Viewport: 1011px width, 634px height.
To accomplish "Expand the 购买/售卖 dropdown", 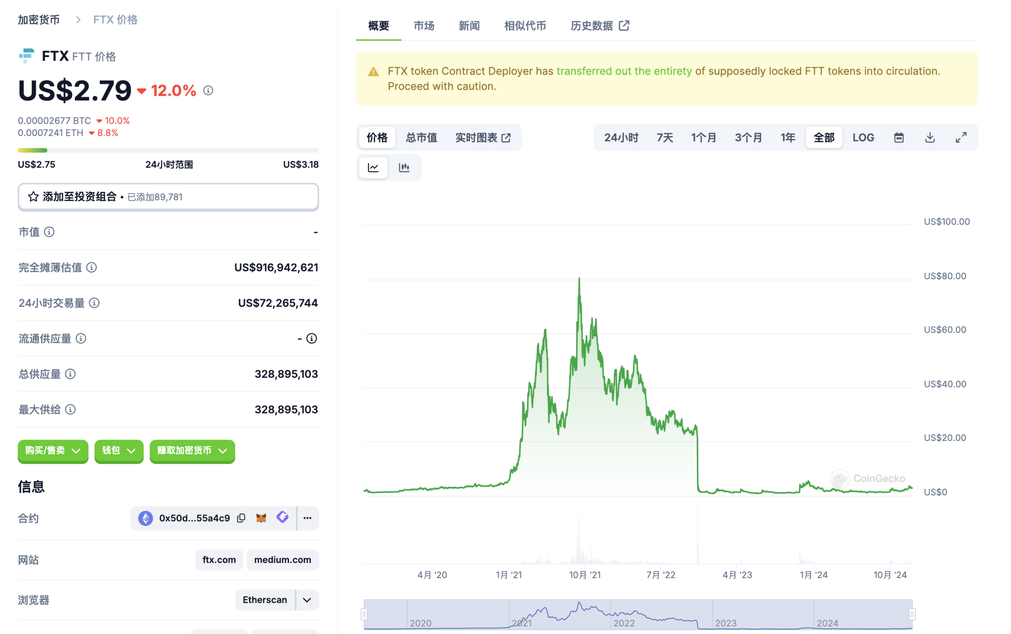I will [x=53, y=451].
